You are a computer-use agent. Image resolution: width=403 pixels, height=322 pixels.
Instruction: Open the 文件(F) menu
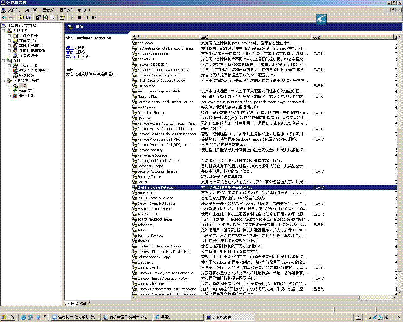point(14,10)
